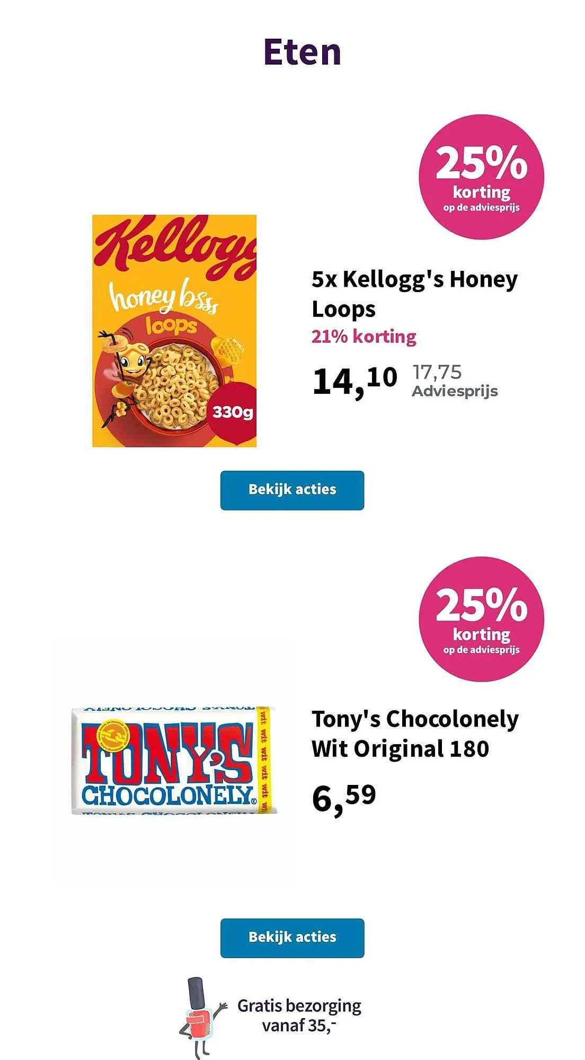Open Tony's Chocolonely Wit Original 180 title
Image resolution: width=585 pixels, height=1060 pixels.
tap(414, 734)
